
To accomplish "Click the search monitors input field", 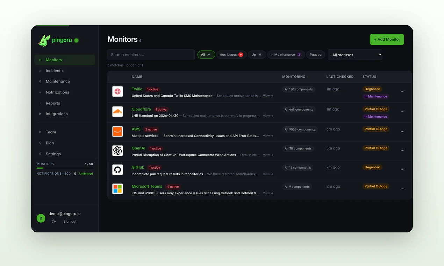I will tap(151, 55).
